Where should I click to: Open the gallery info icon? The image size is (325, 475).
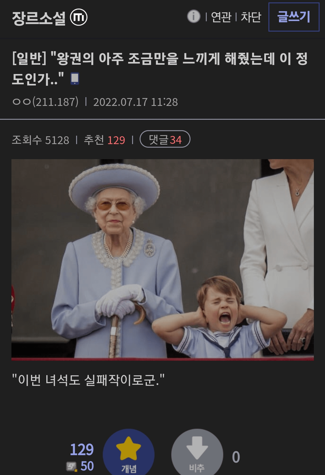(194, 16)
